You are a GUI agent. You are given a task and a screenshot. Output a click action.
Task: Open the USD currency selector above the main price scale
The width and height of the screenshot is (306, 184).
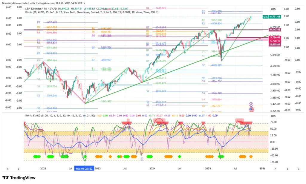(273, 9)
